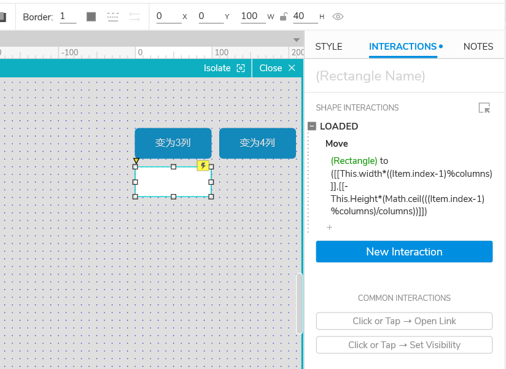Open interactions editor dialog icon

pos(484,107)
